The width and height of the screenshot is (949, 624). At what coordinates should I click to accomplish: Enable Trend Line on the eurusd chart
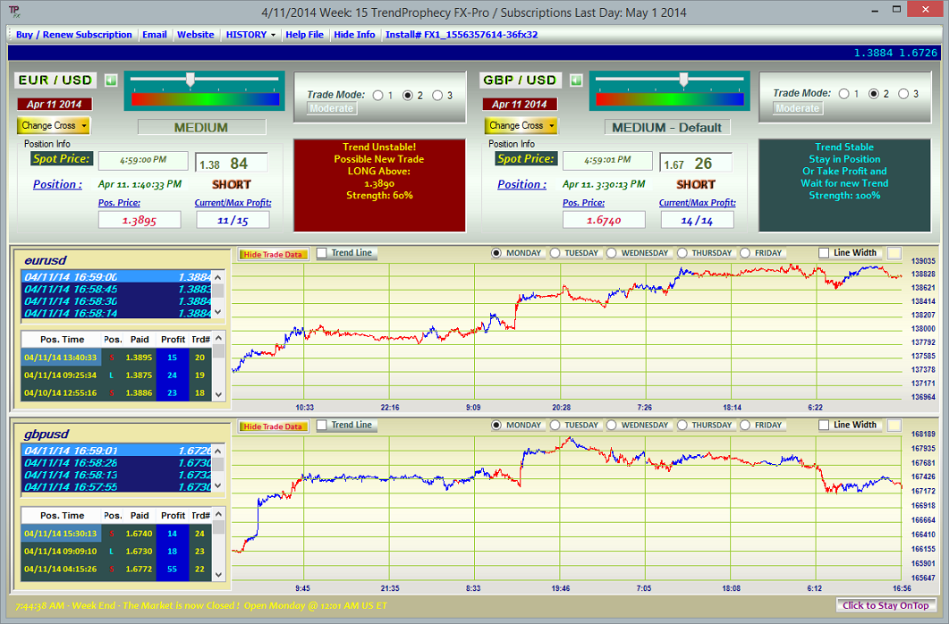click(x=320, y=253)
